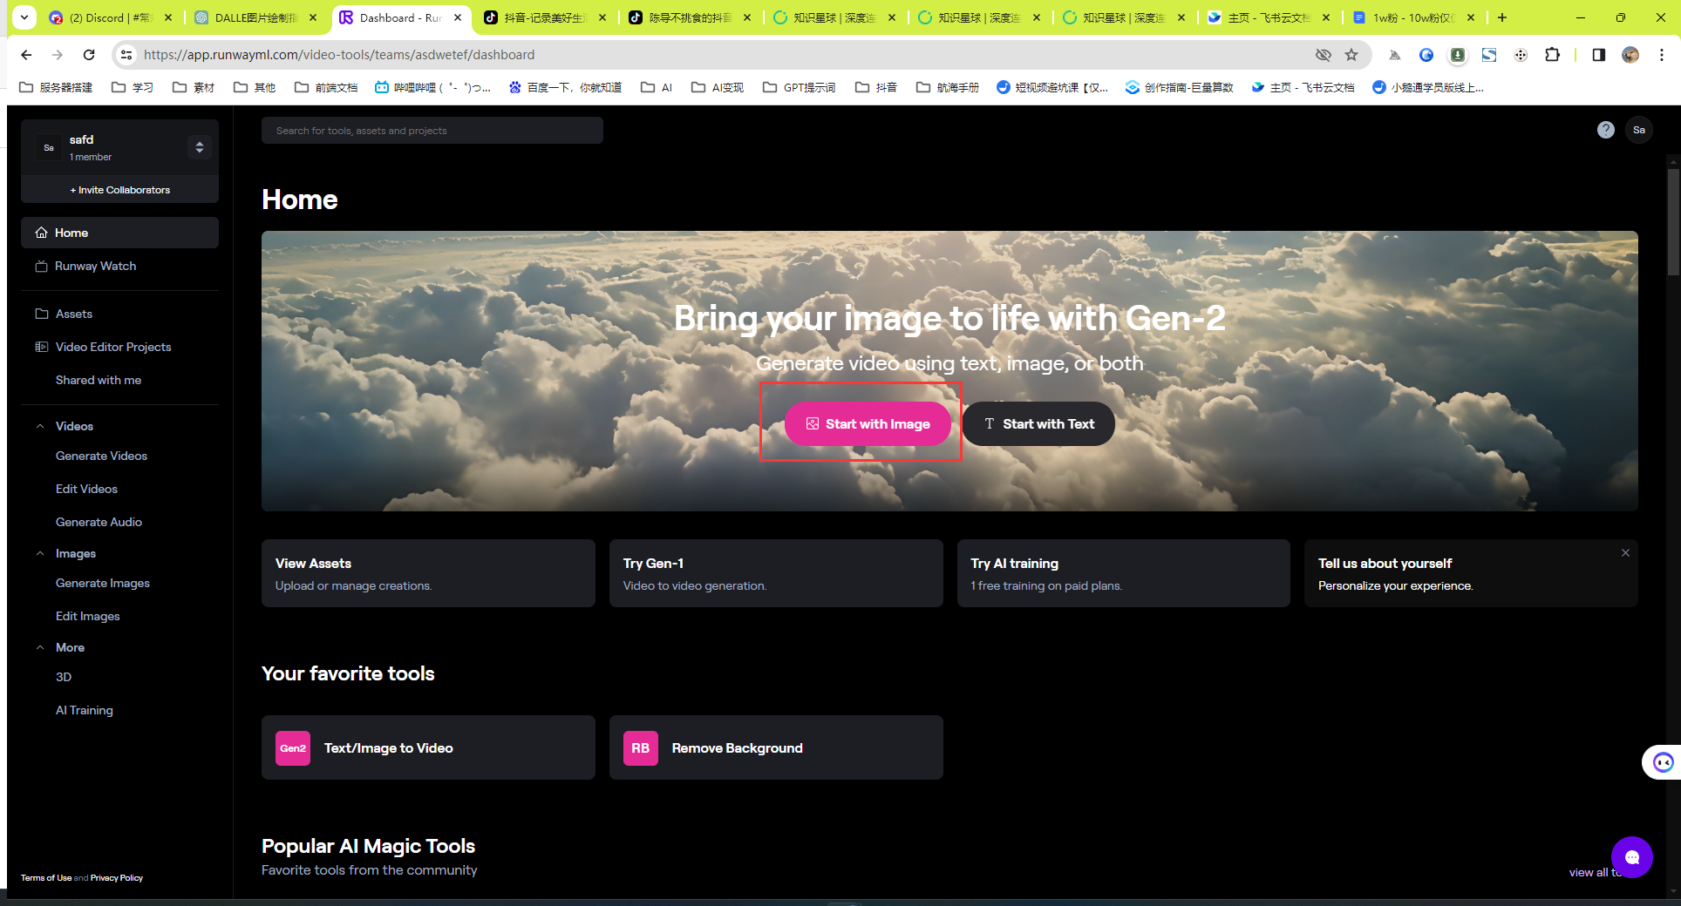
Task: Go to Edit Images
Action: point(88,616)
